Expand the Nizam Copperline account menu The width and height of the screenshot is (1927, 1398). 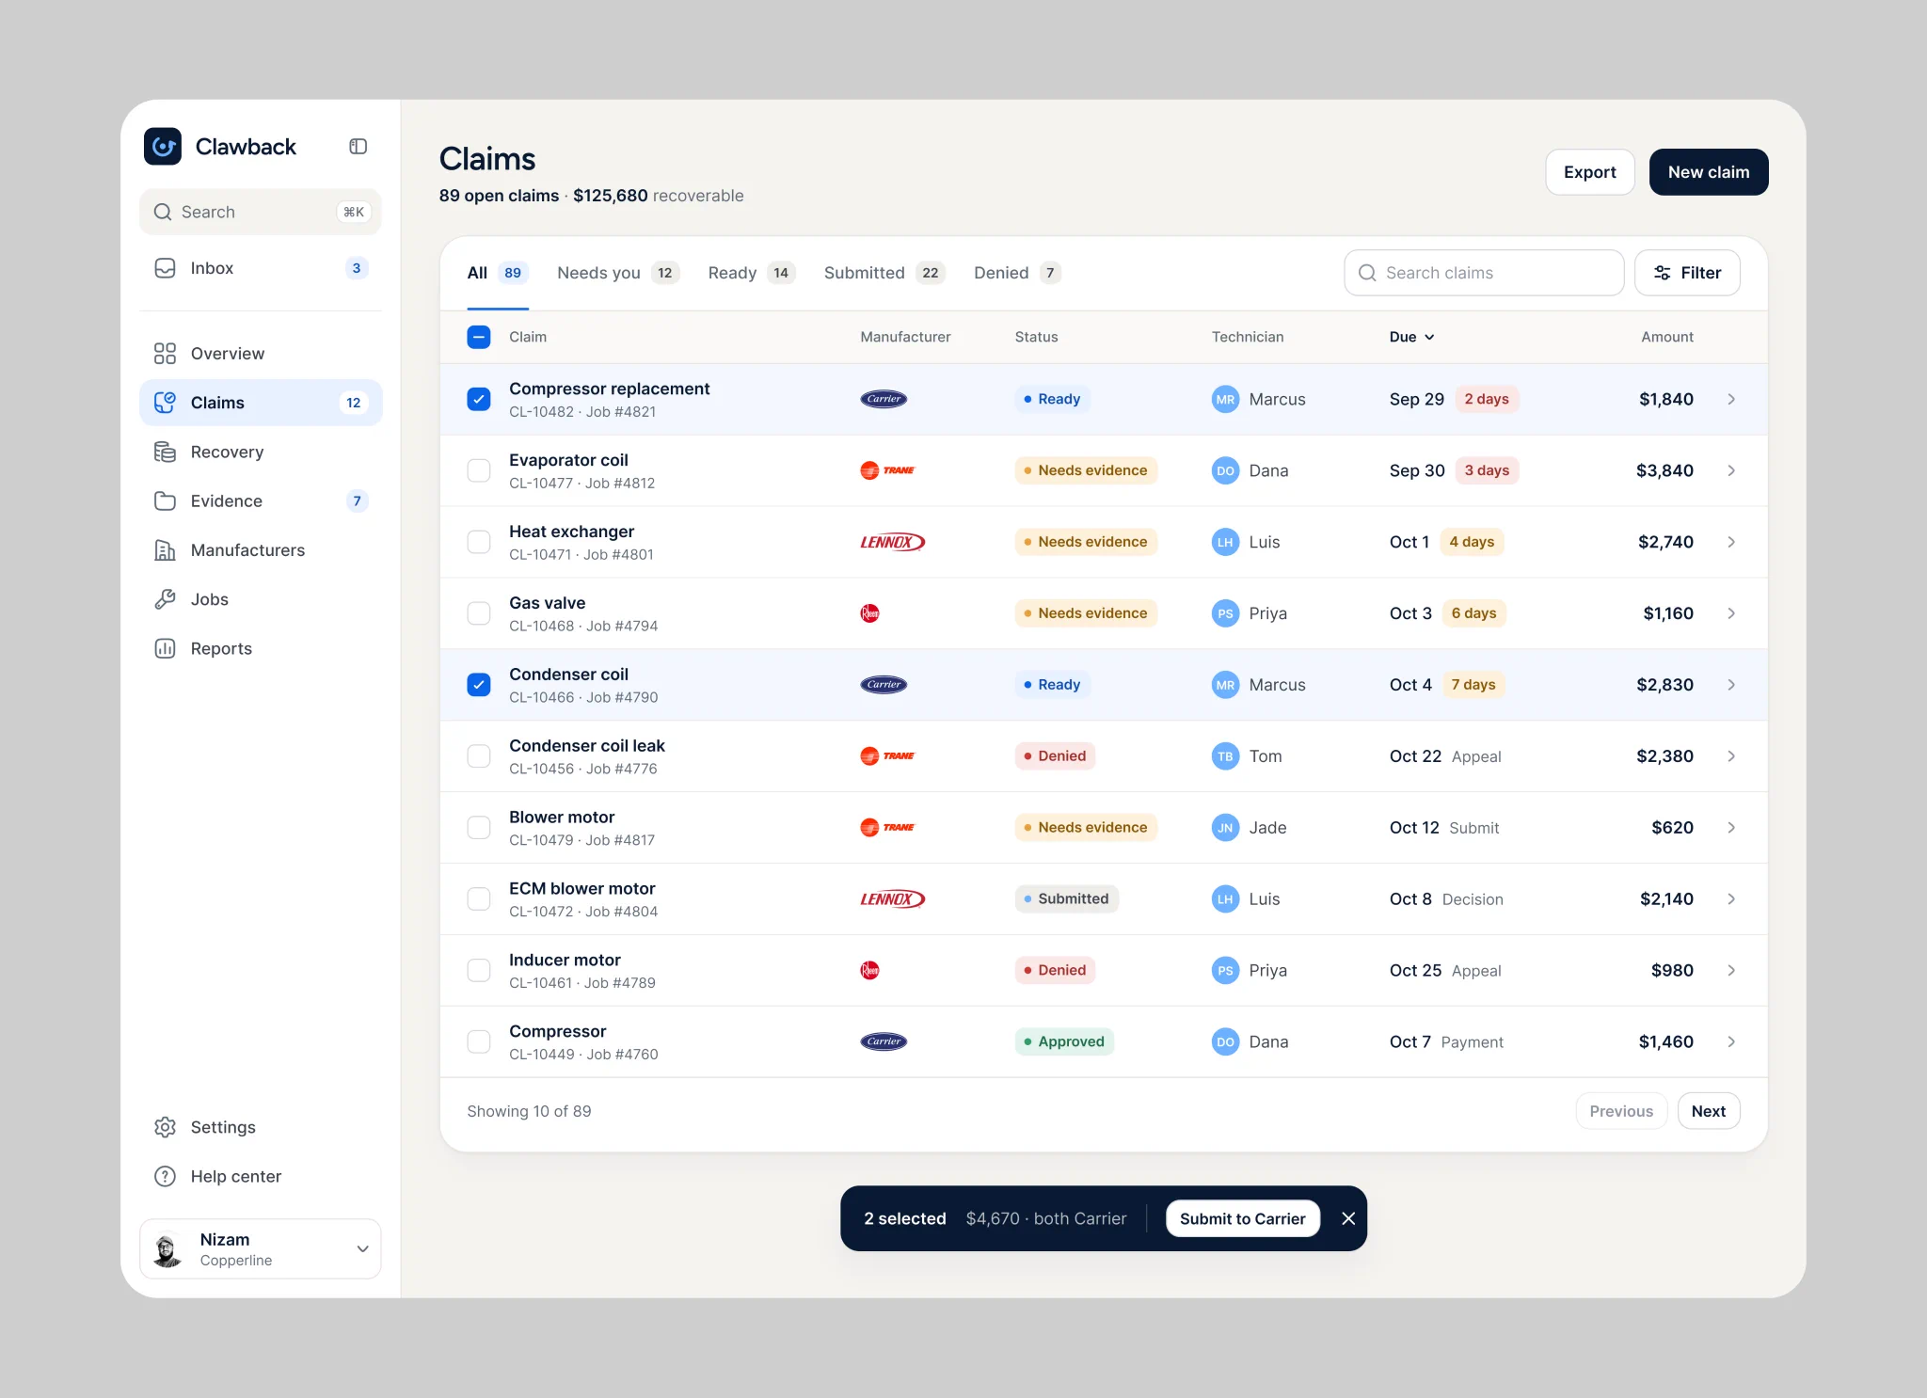coord(261,1249)
